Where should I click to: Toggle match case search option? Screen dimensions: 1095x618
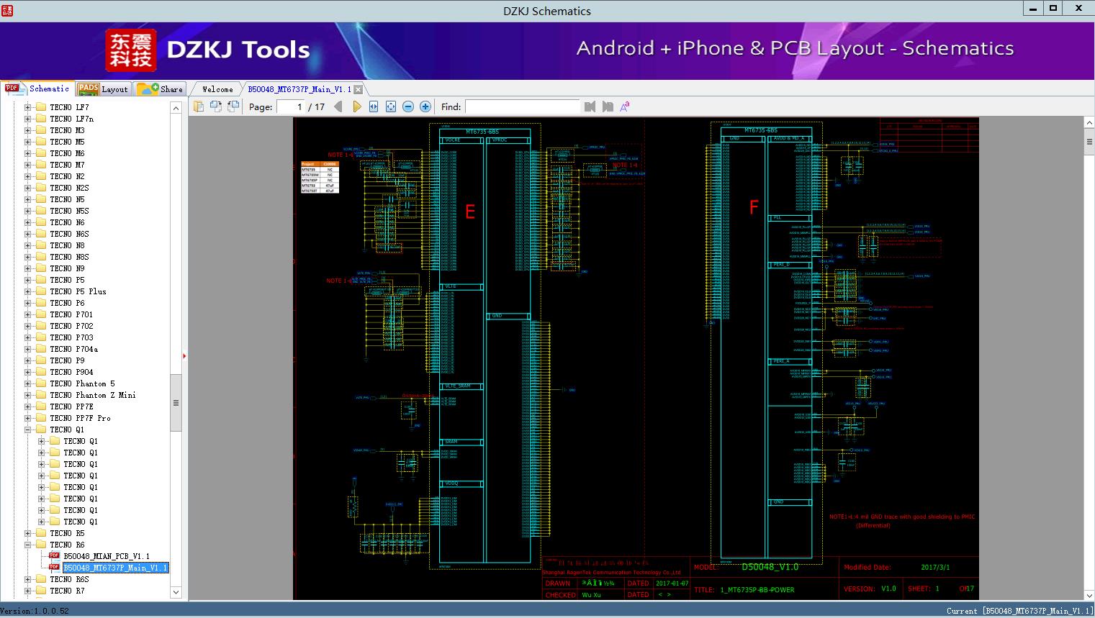[625, 106]
